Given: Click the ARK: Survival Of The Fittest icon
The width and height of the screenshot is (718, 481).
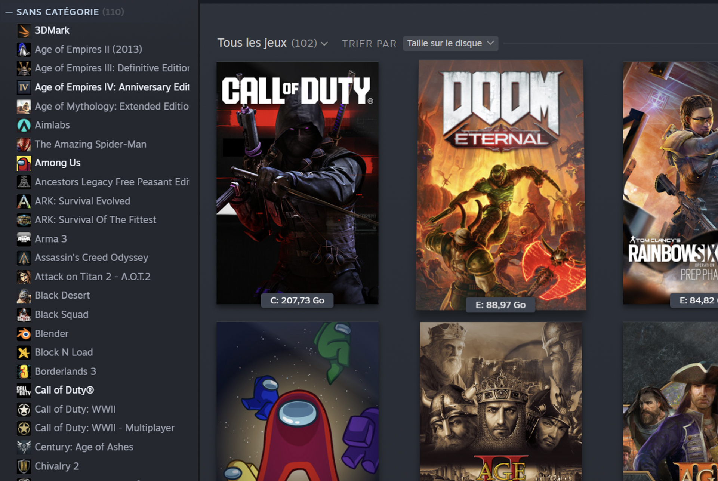Looking at the screenshot, I should point(24,220).
